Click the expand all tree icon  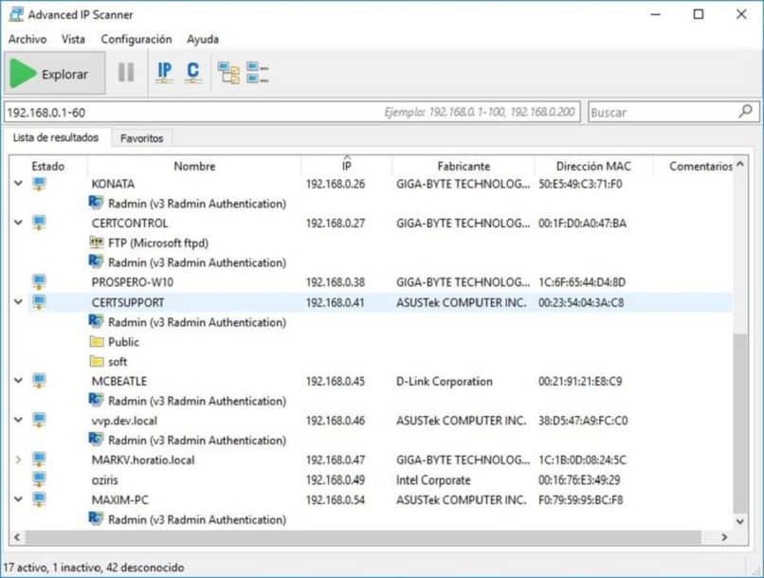(x=228, y=73)
